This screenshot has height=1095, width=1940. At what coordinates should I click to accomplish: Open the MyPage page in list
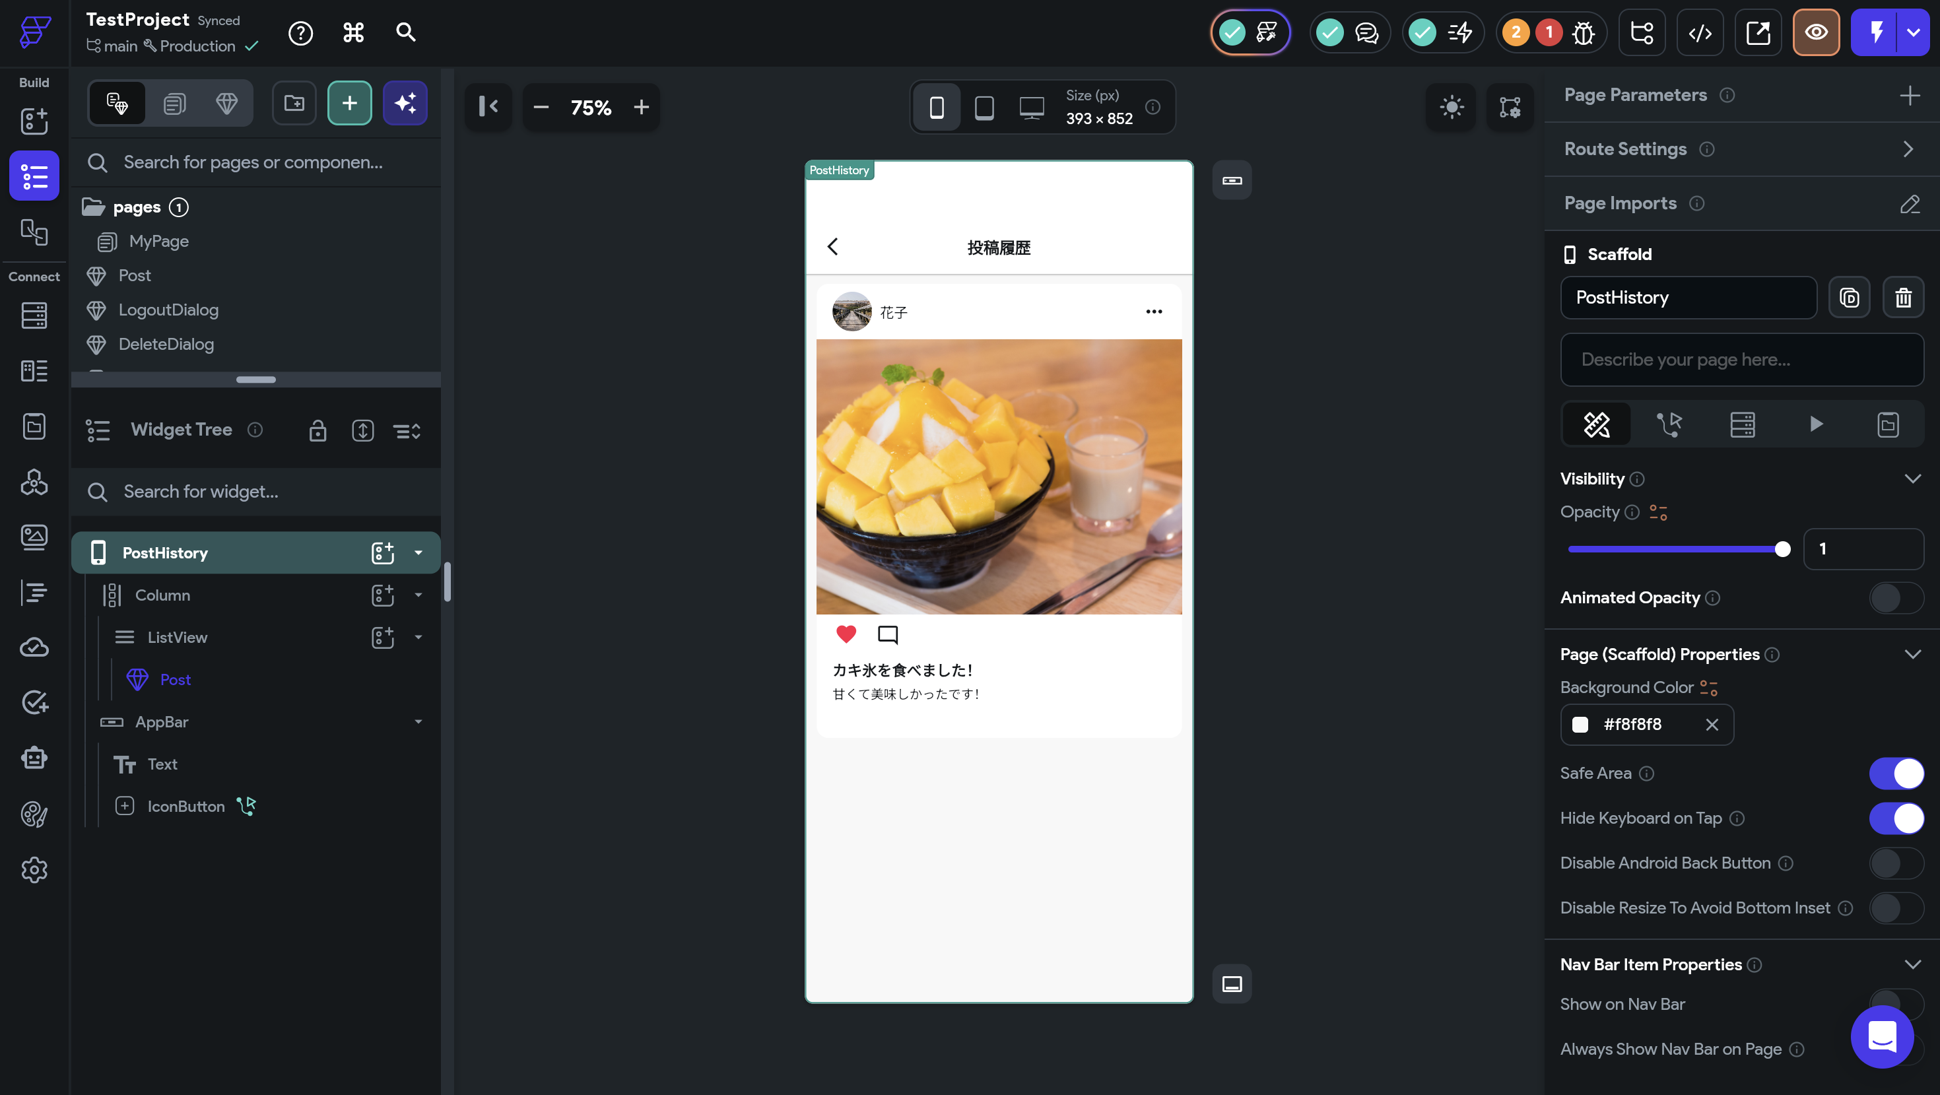(158, 241)
